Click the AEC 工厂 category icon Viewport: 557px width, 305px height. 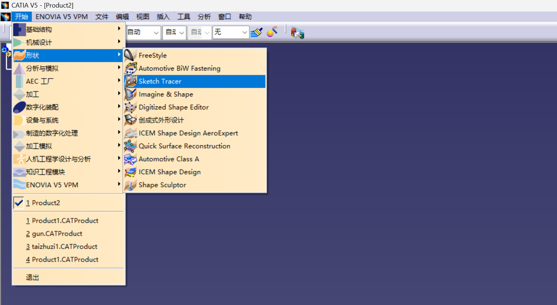19,81
